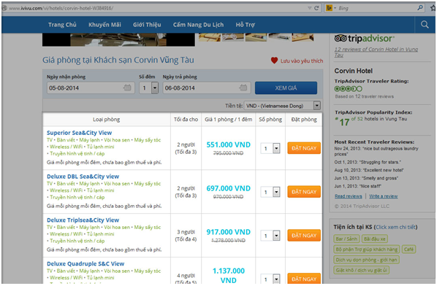Reload the page with browser refresh icon
437x294 pixels.
click(316, 8)
